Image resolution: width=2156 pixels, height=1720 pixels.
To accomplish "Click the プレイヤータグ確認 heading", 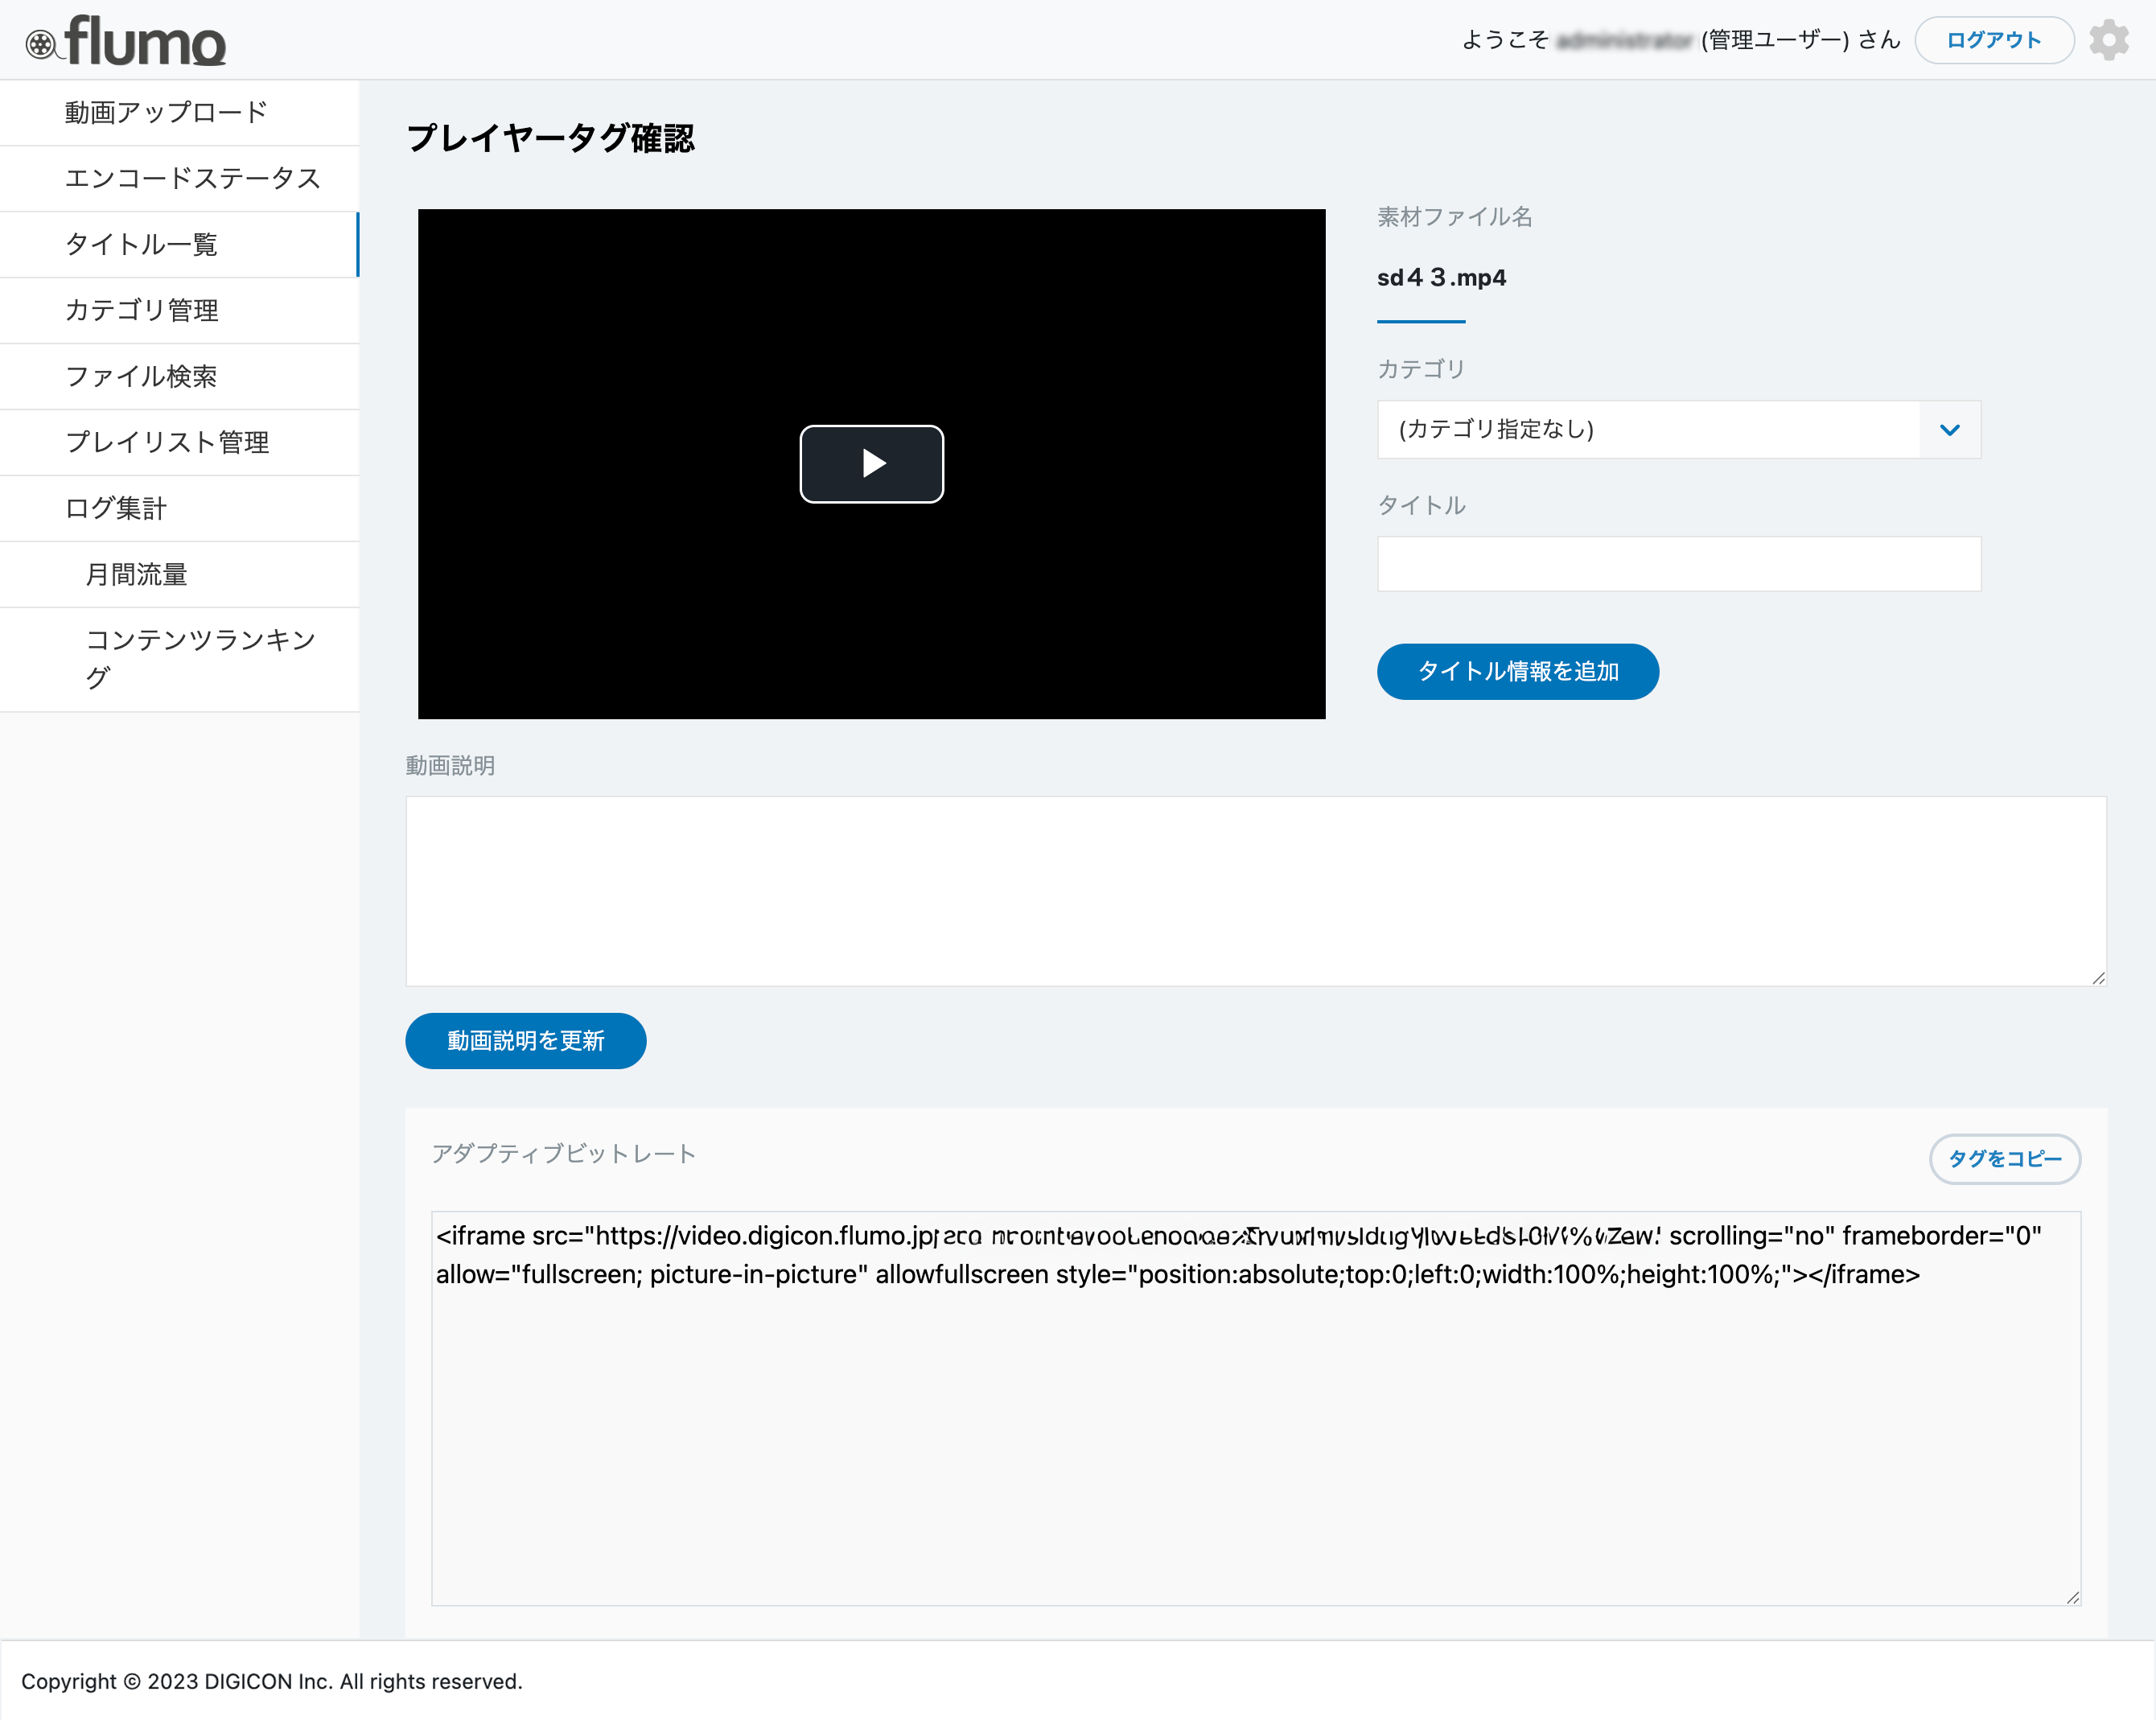I will pyautogui.click(x=550, y=138).
